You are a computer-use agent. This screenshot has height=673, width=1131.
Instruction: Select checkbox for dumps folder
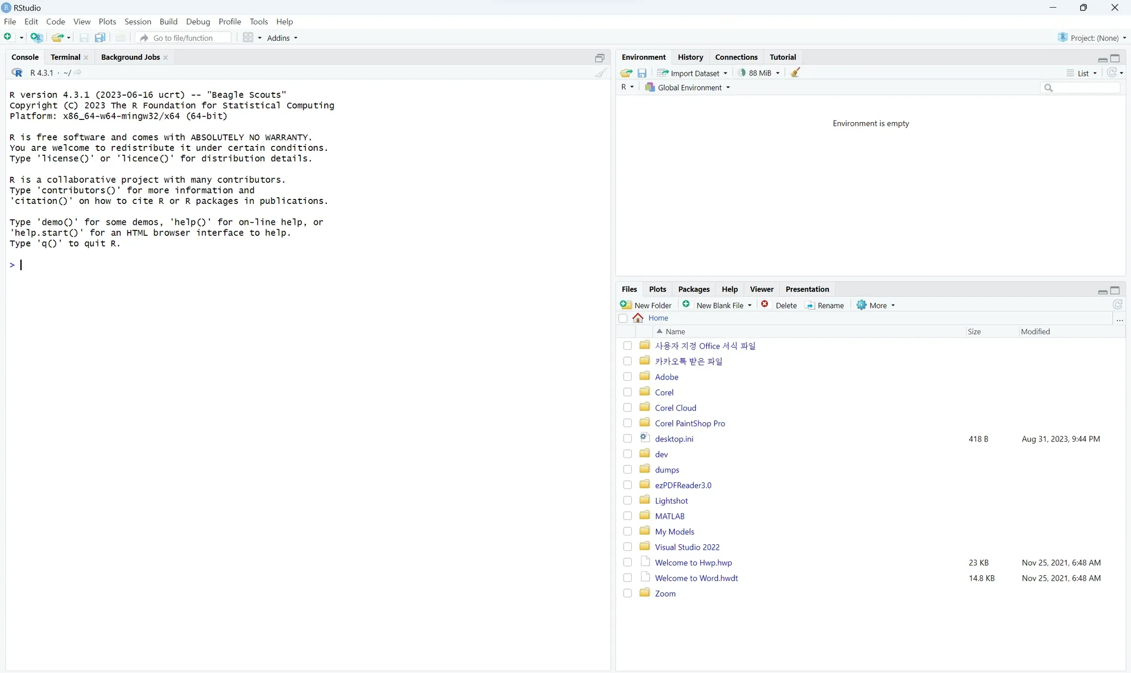pyautogui.click(x=627, y=469)
